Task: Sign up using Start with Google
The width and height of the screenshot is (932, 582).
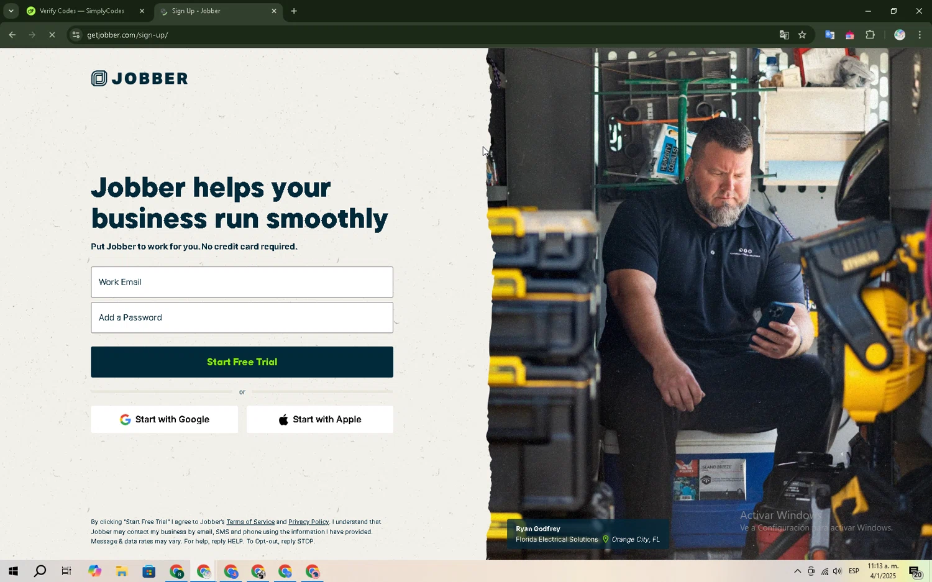Action: pyautogui.click(x=164, y=419)
